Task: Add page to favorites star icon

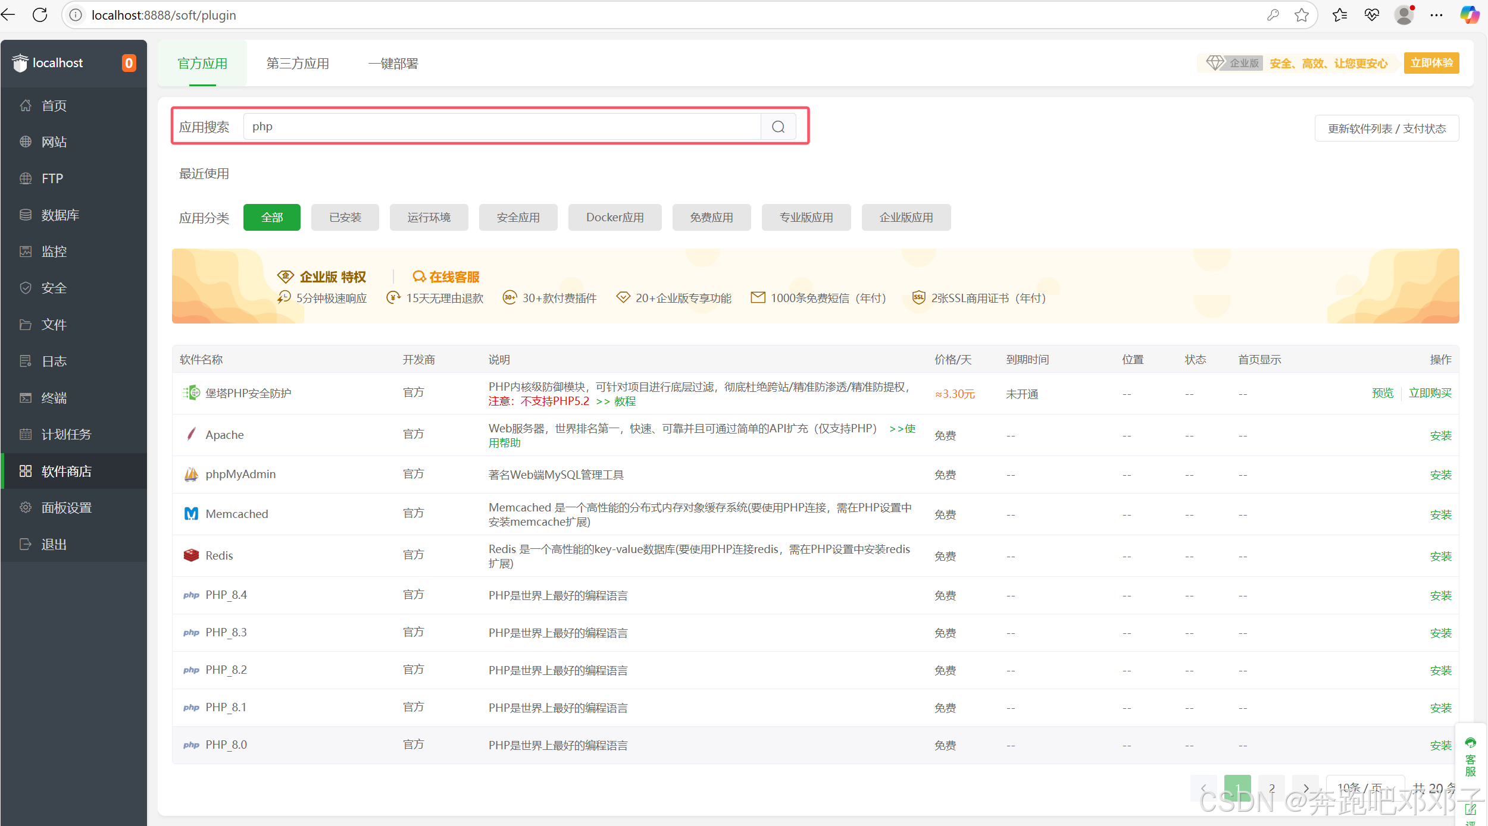Action: (x=1302, y=15)
